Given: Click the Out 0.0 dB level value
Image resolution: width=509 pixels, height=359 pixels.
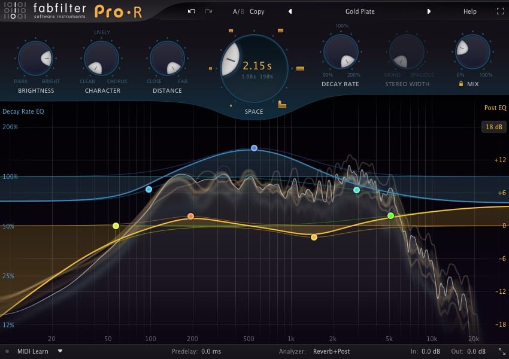Looking at the screenshot, I should click(x=476, y=351).
